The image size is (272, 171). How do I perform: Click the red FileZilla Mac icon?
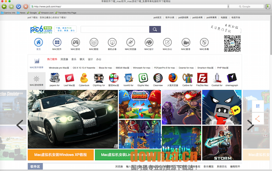click(x=202, y=78)
